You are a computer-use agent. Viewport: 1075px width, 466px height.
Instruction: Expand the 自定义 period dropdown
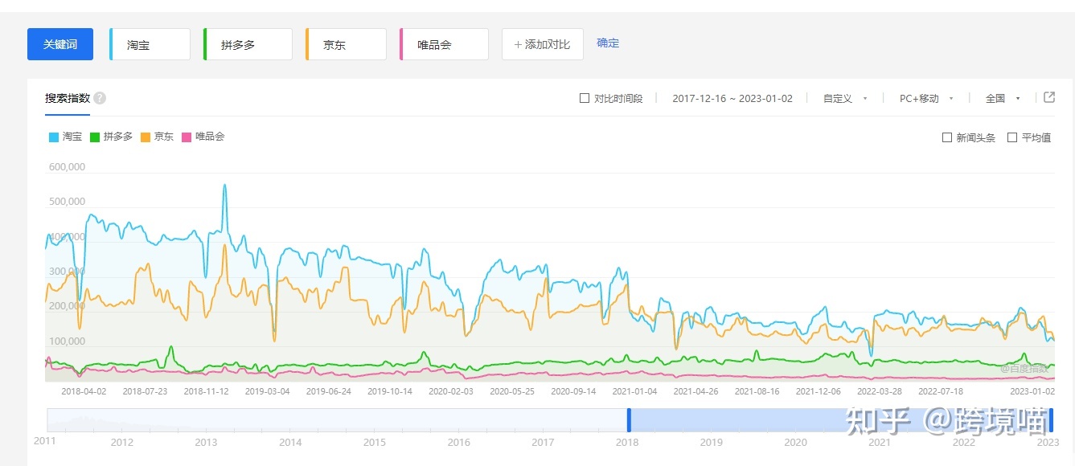pos(845,98)
